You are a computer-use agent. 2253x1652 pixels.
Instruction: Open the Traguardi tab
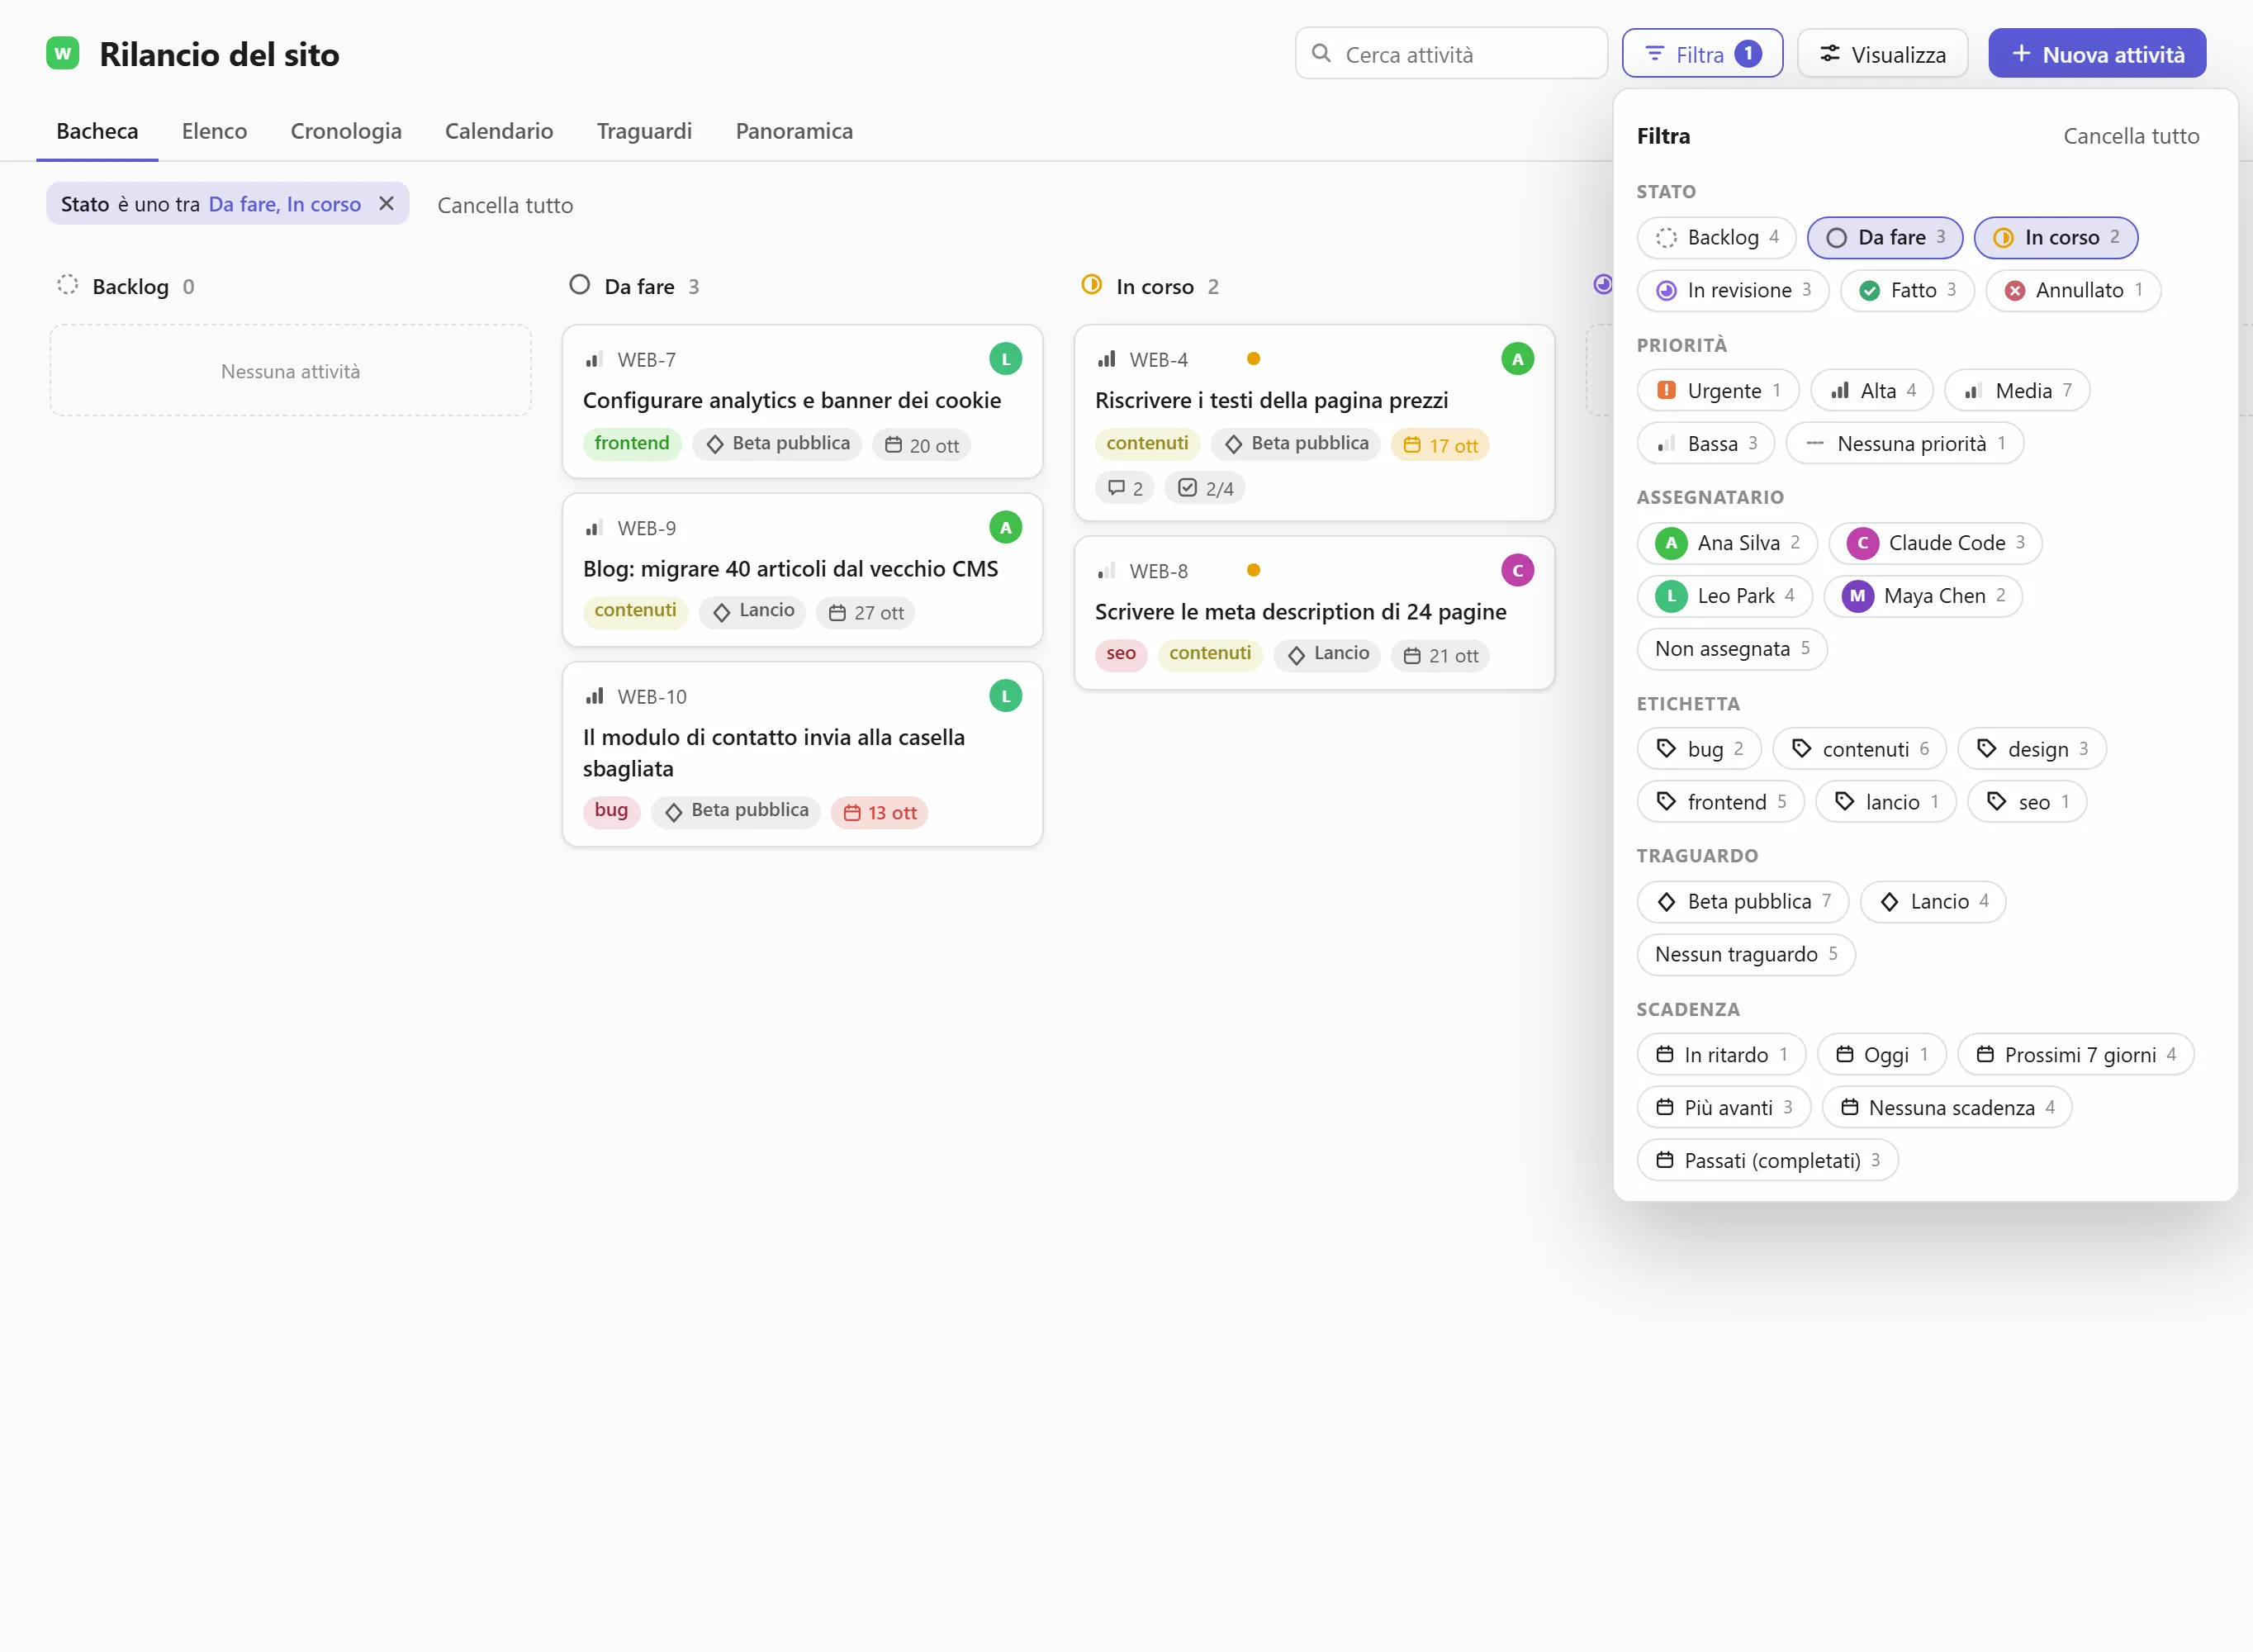point(645,131)
